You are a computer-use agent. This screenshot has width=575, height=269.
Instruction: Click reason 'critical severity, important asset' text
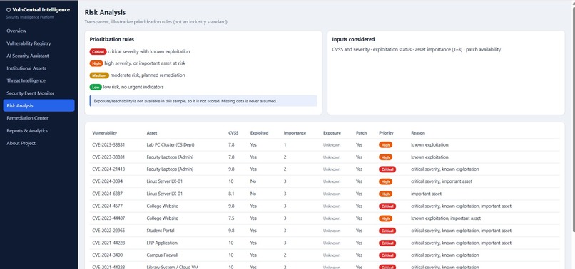[442, 181]
